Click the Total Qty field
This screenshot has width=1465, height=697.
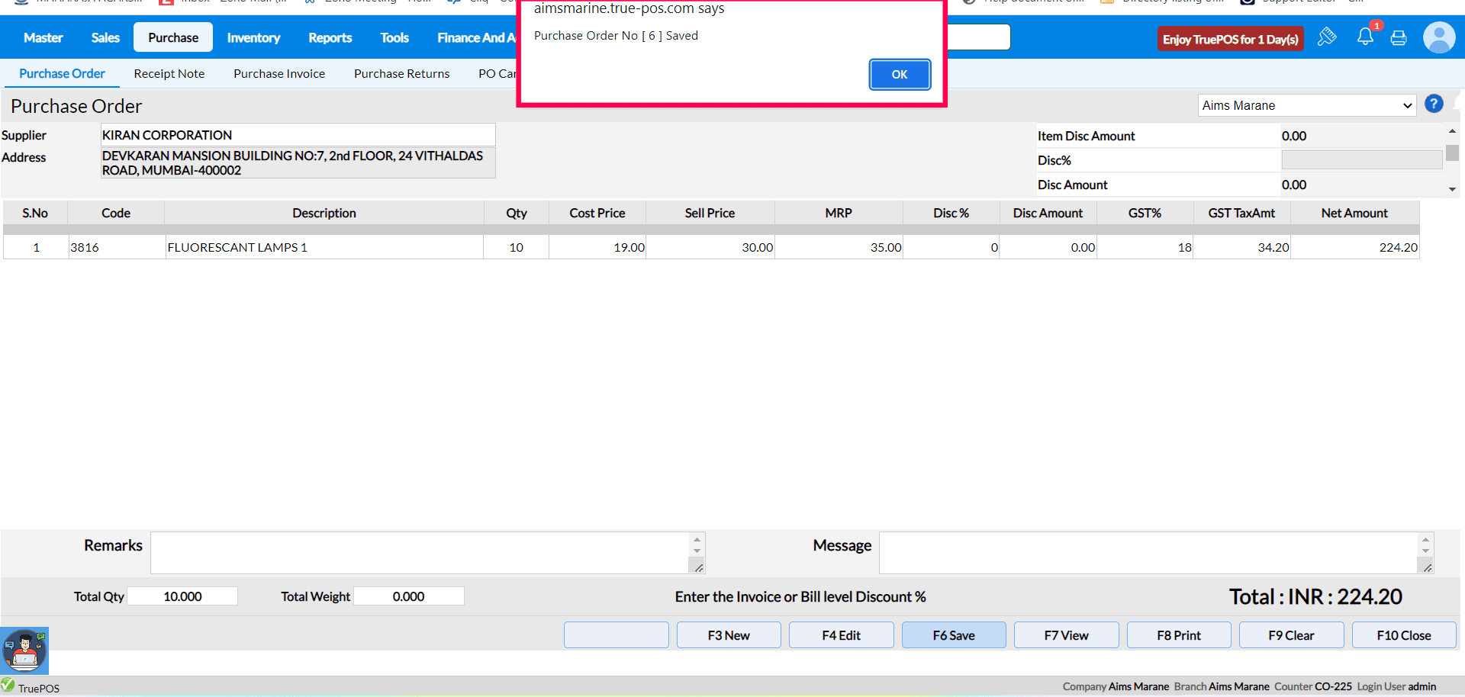(x=182, y=596)
